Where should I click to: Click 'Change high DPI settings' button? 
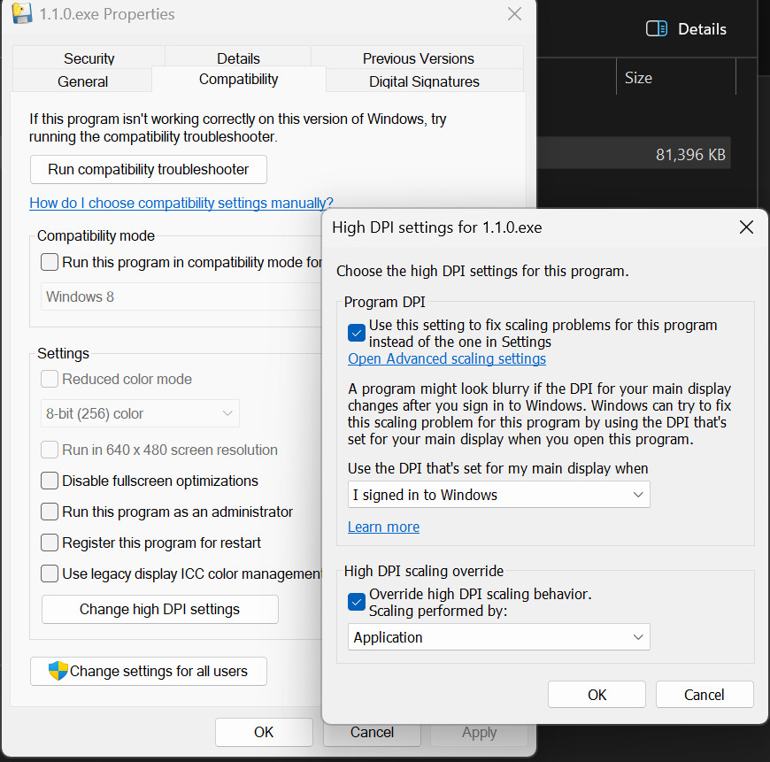click(159, 609)
